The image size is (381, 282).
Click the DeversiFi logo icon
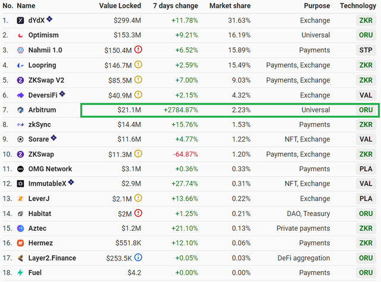(20, 95)
